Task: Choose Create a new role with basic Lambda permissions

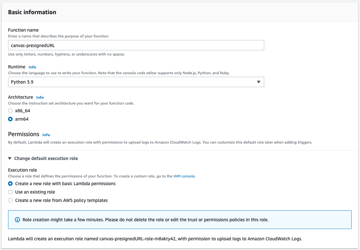Action: point(10,184)
